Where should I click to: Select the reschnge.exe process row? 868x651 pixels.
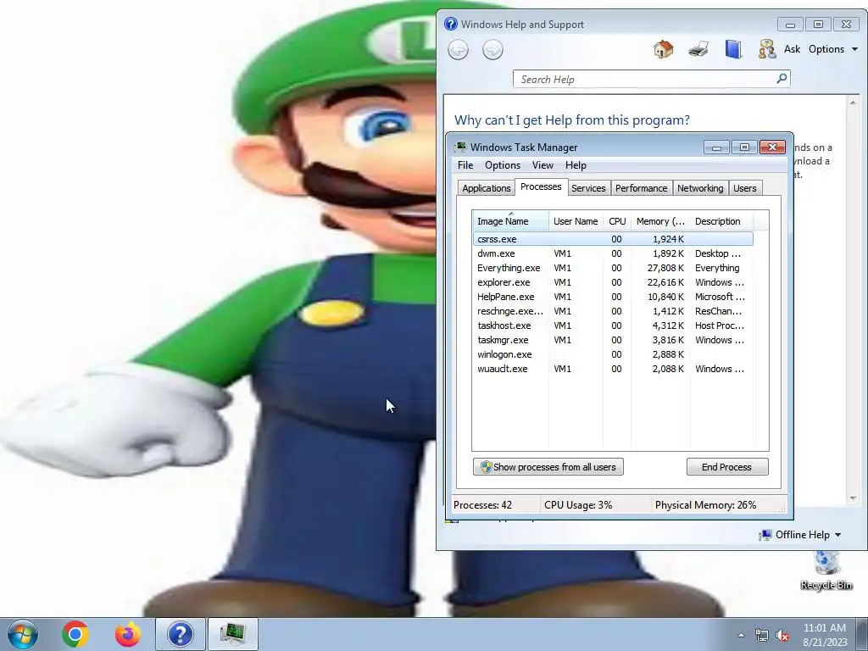pos(613,311)
